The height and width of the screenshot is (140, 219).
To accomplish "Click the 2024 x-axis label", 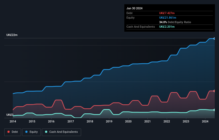I will point(205,121).
